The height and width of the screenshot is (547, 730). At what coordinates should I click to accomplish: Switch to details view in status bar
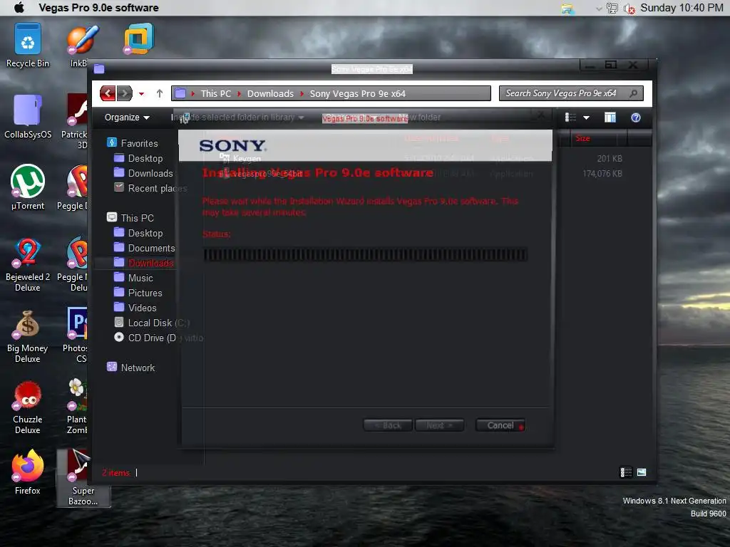point(626,473)
